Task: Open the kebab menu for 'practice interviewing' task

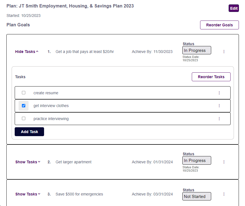Action: [219, 119]
